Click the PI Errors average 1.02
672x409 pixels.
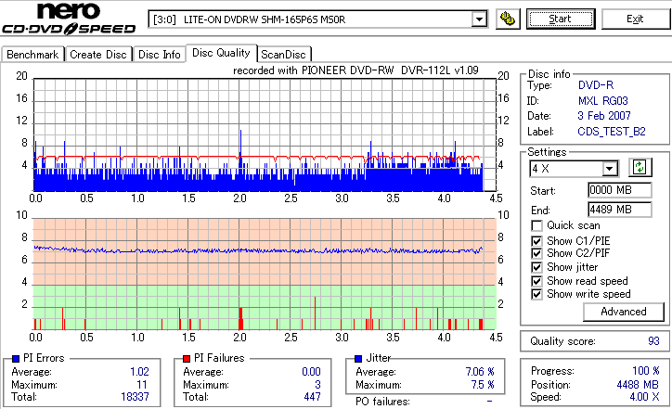(x=139, y=372)
